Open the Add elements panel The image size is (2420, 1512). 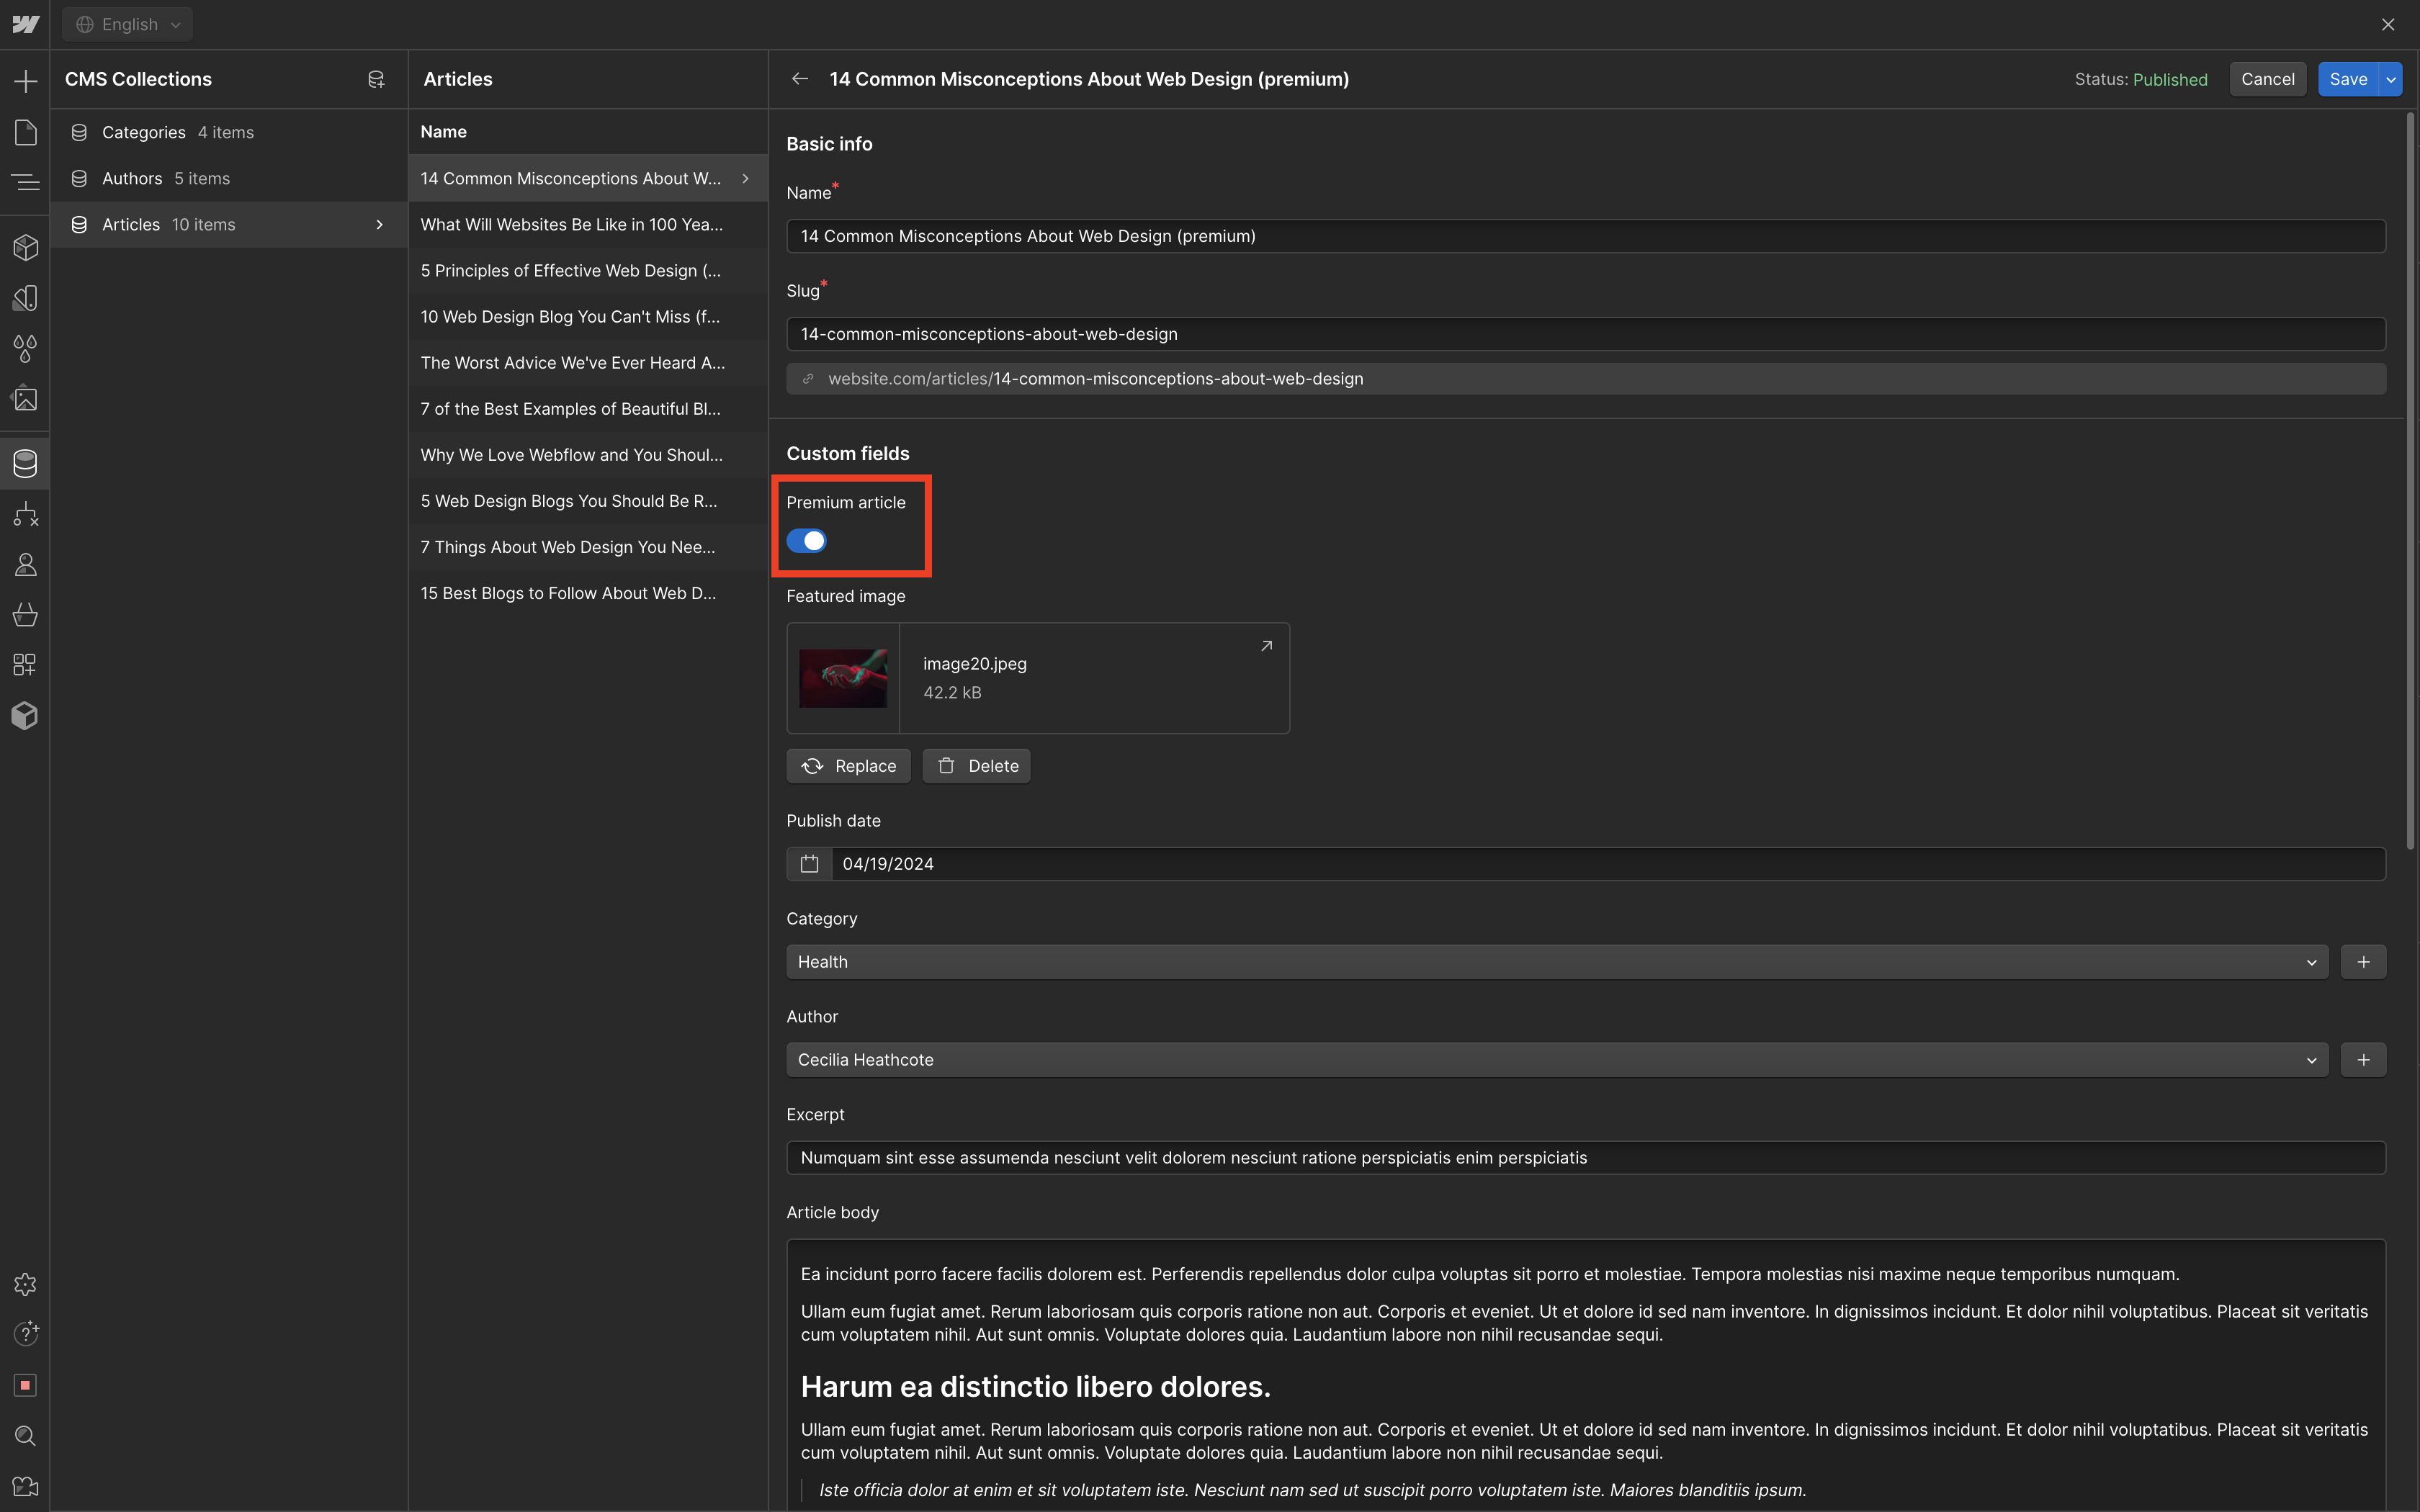point(25,81)
